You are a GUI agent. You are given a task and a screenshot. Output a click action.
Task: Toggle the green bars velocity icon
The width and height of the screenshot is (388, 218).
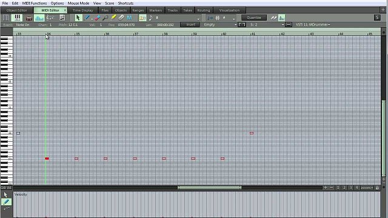pyautogui.click(x=281, y=18)
